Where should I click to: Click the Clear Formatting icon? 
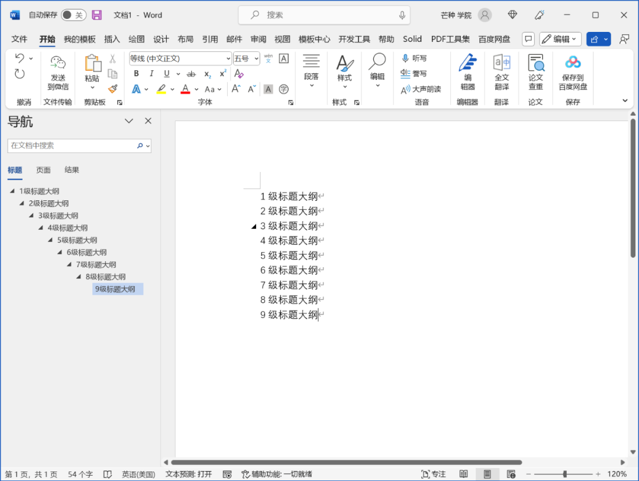point(239,74)
